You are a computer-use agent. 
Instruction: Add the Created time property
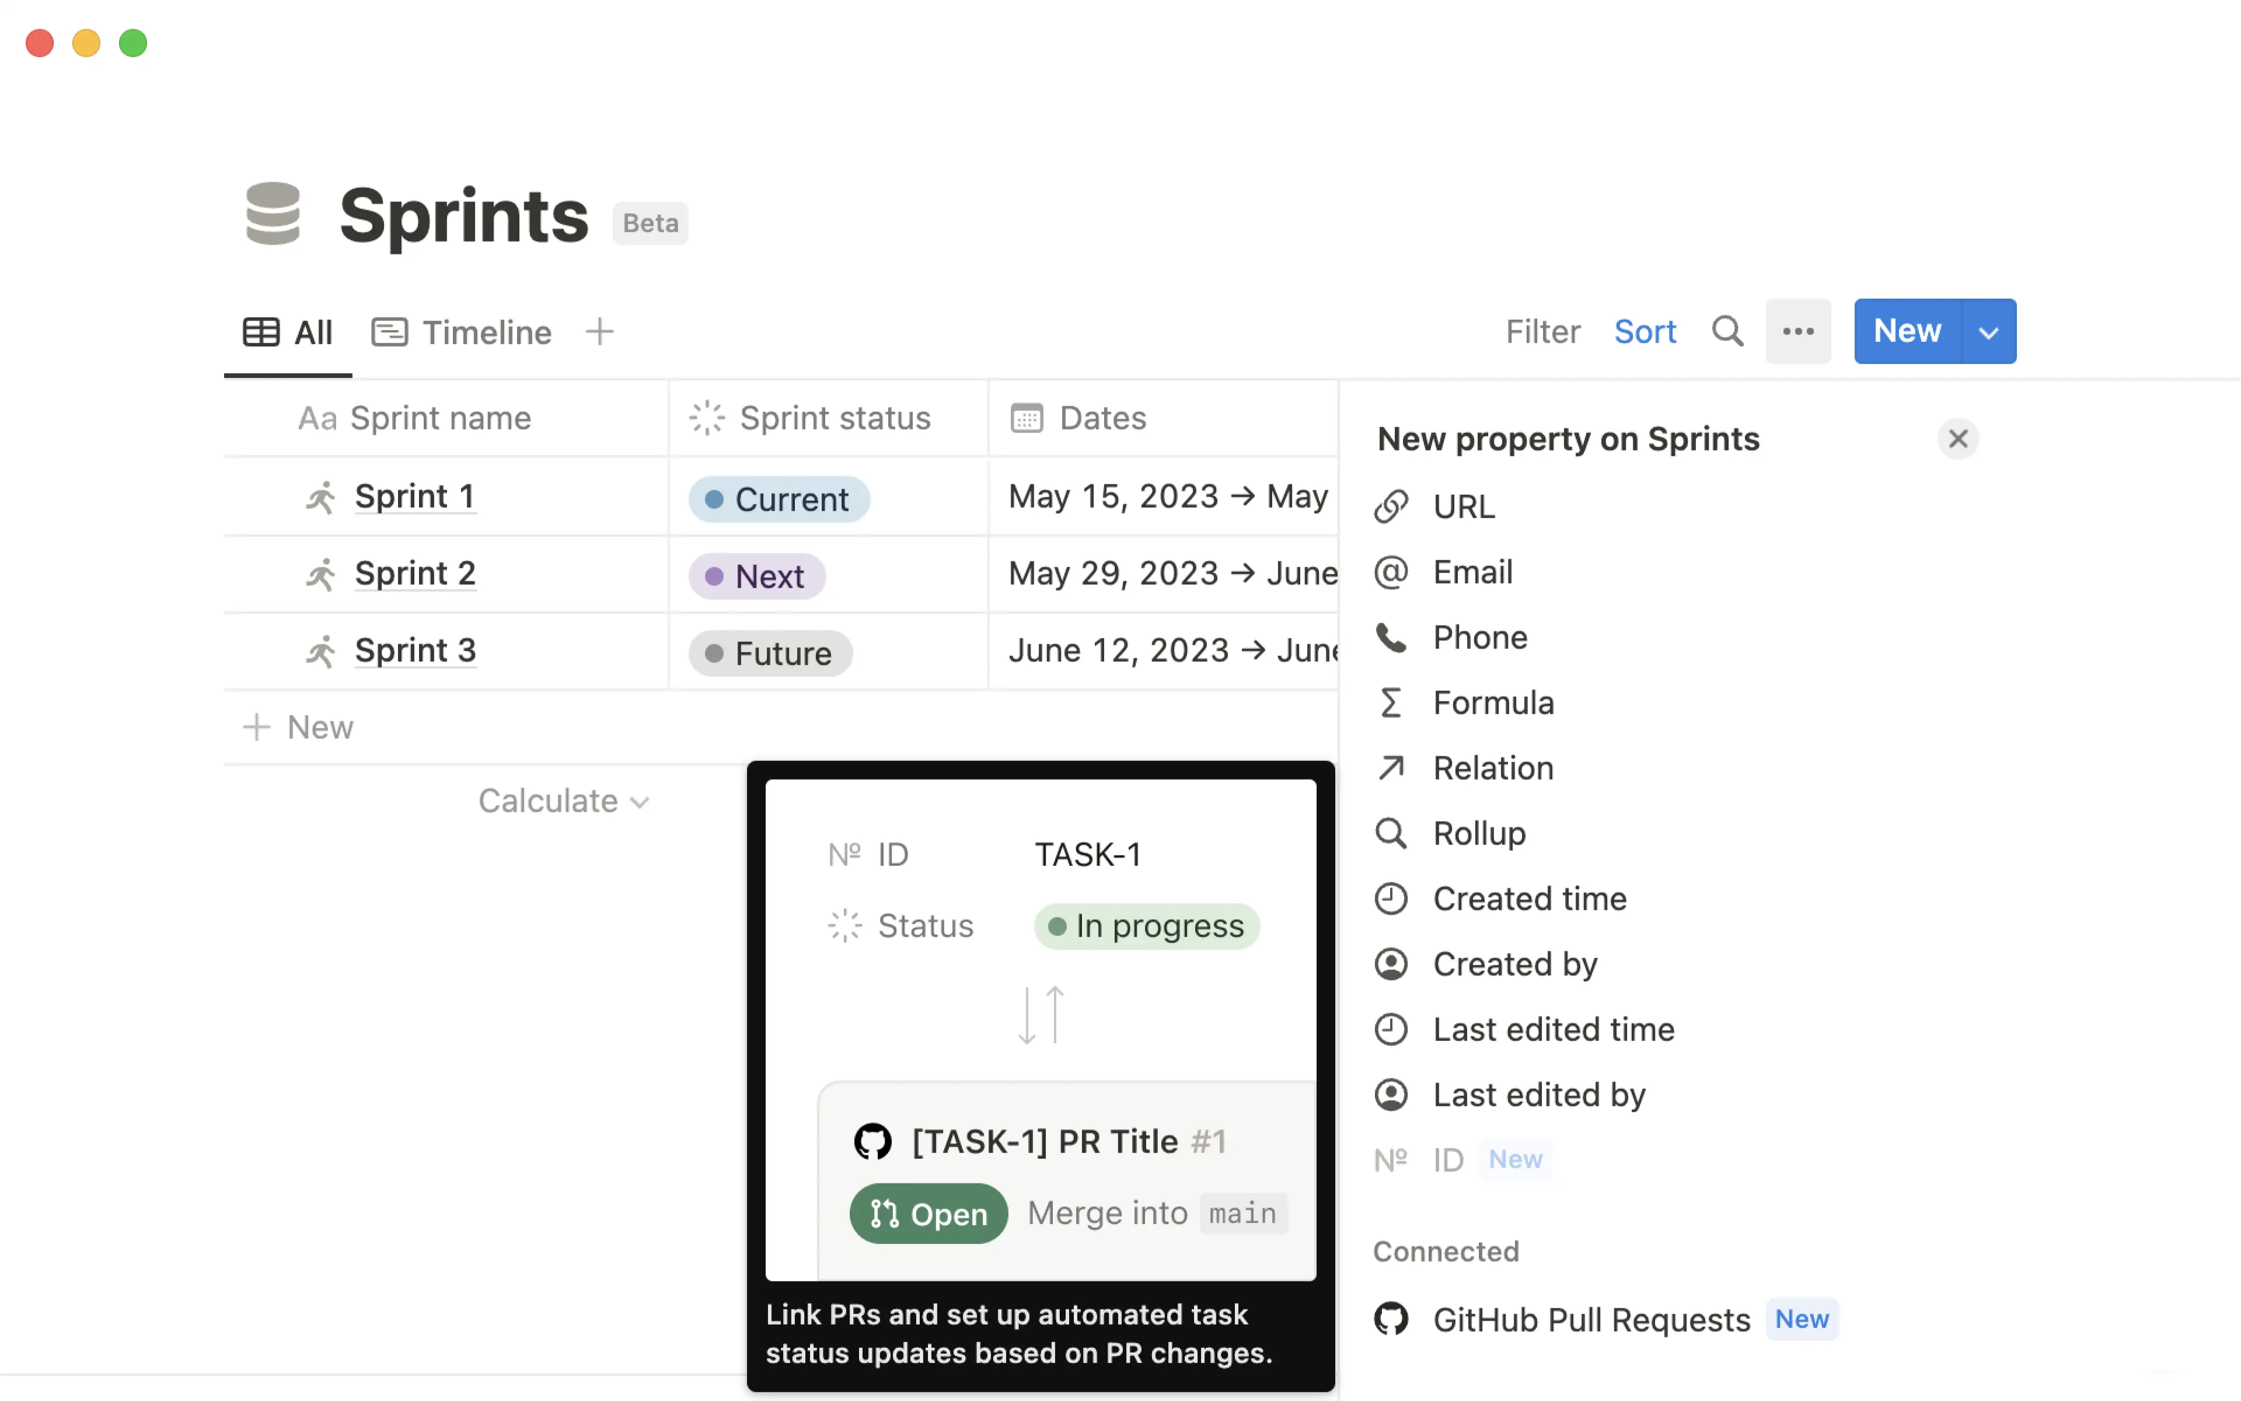click(1528, 898)
